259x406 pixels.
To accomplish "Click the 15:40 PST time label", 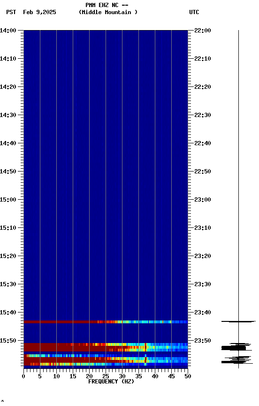I will click(8, 312).
